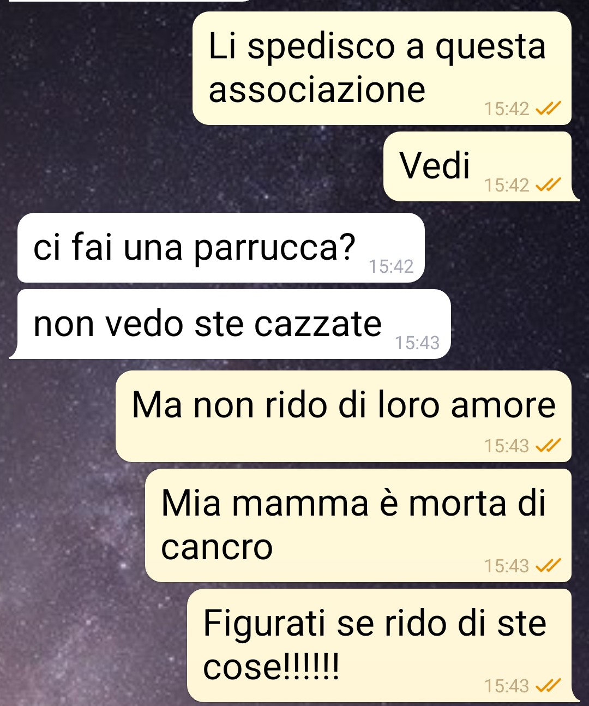Select the 'Mia mamma è morta di cancro' message

[358, 525]
